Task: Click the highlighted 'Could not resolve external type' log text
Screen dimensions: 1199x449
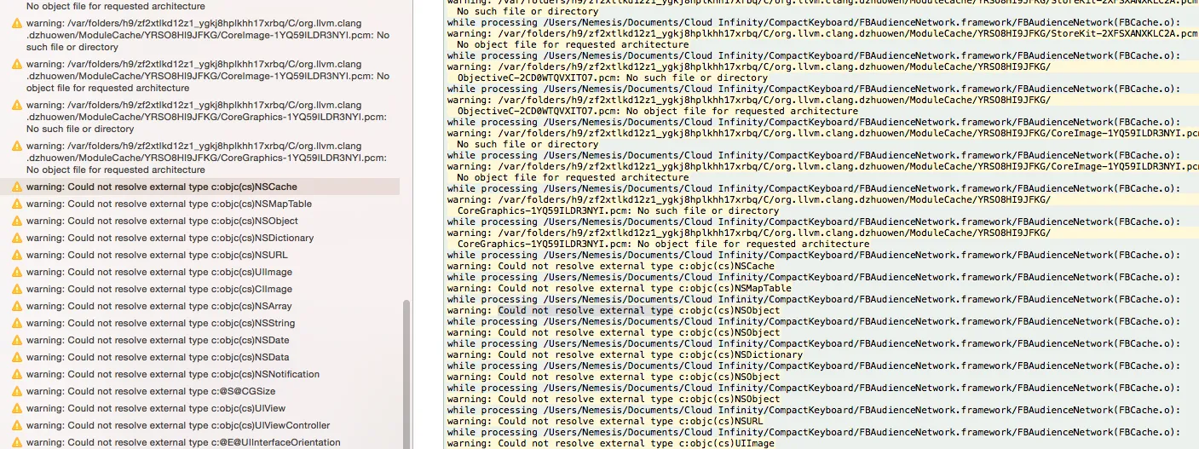Action: click(585, 310)
